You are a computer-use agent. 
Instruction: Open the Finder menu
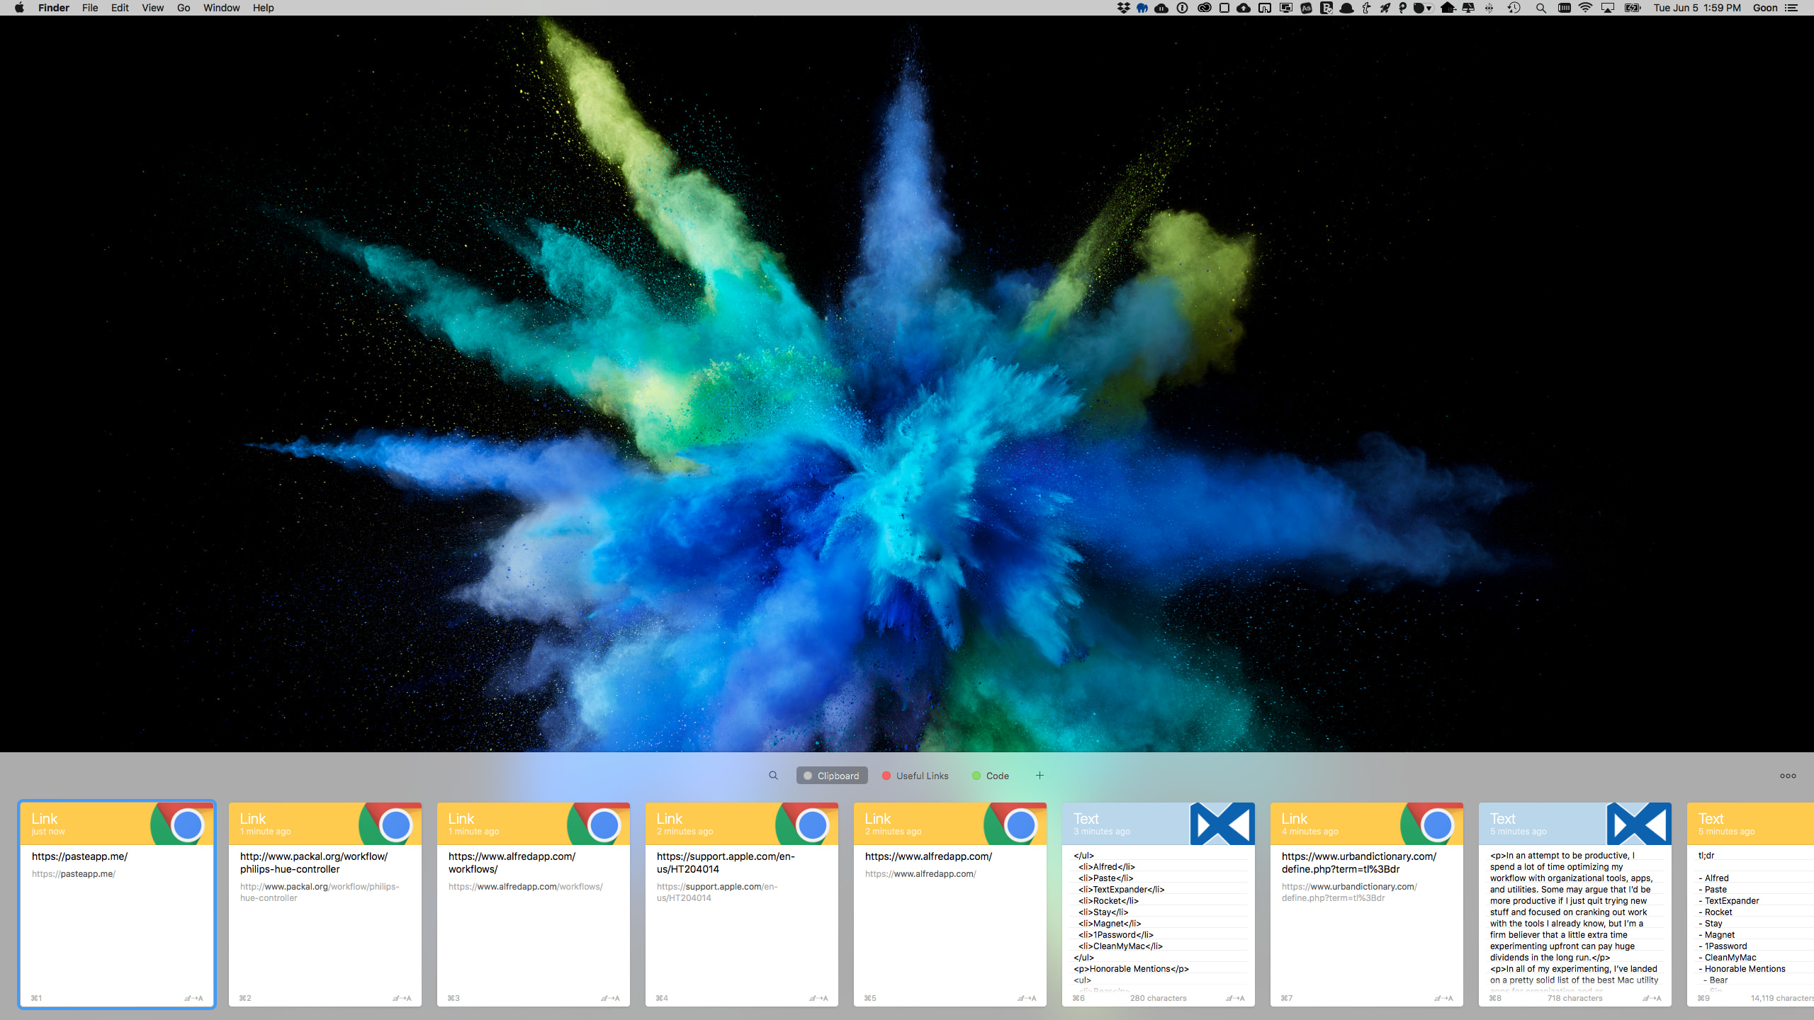click(54, 8)
